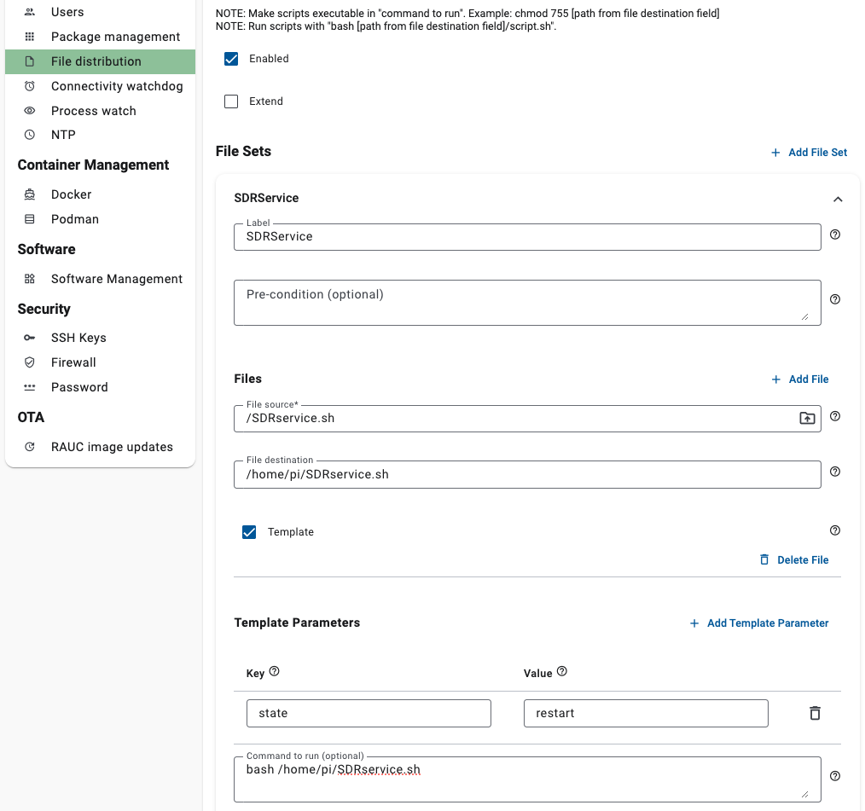This screenshot has height=811, width=865.
Task: Click the trash icon beside the restart value
Action: click(815, 713)
